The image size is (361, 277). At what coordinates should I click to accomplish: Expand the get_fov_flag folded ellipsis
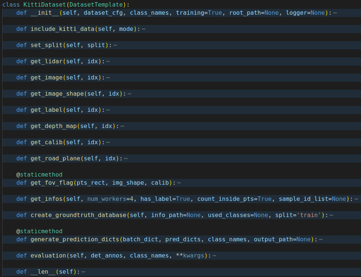click(x=179, y=183)
